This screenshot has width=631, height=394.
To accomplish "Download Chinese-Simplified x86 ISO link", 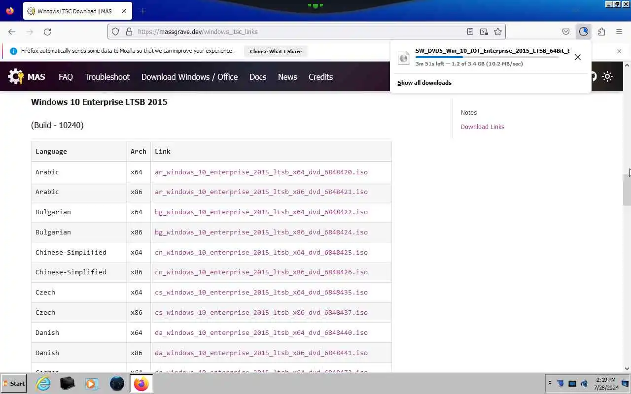I will tap(261, 272).
